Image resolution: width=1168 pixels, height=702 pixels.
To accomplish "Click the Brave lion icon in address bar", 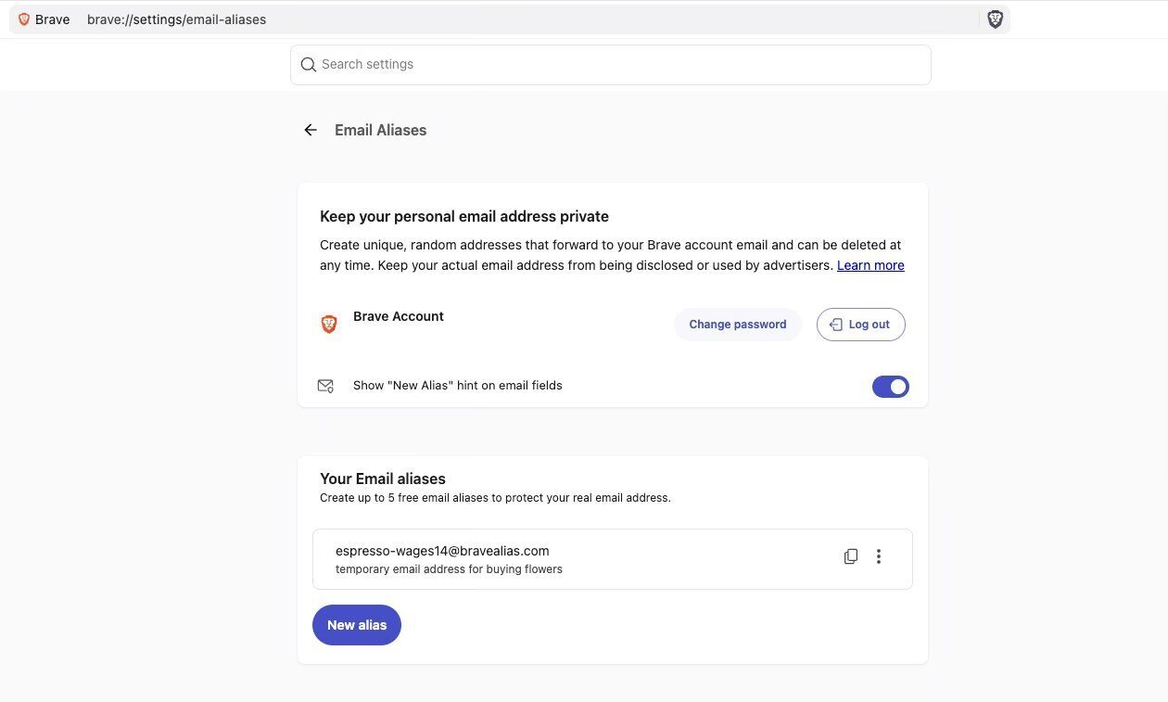I will click(x=24, y=19).
